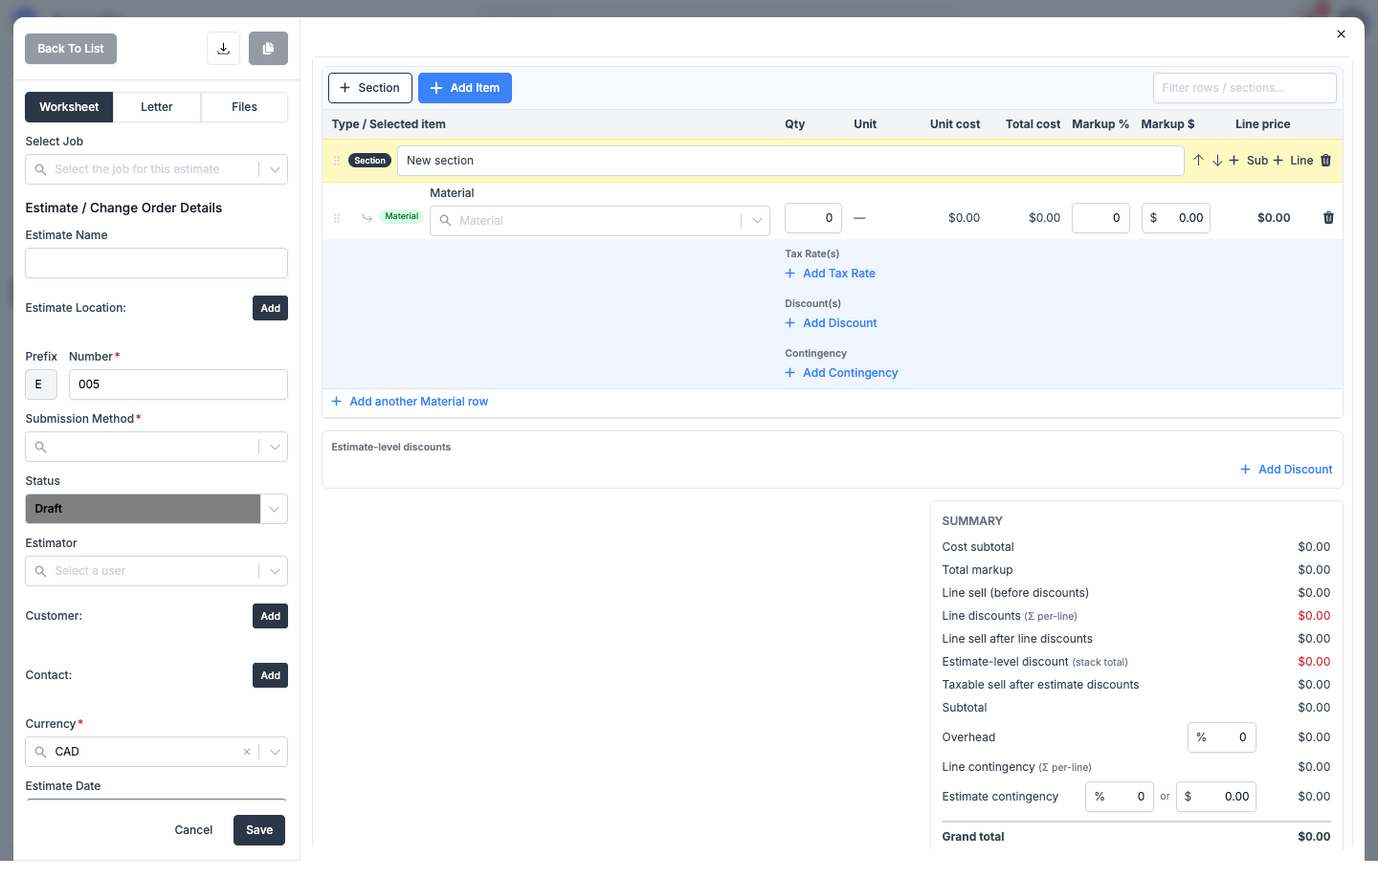Screen dimensions: 1378x878
Task: Expand the Submission Method dropdown
Action: coord(274,447)
